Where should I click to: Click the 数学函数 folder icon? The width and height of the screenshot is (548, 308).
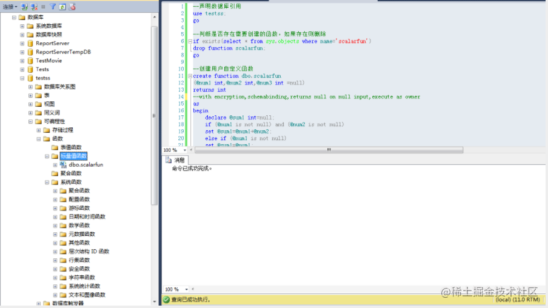63,226
